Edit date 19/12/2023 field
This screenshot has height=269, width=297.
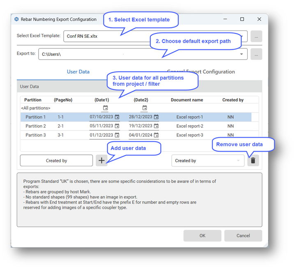tap(140, 126)
